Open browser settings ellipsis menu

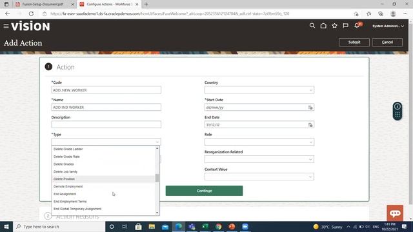[405, 14]
